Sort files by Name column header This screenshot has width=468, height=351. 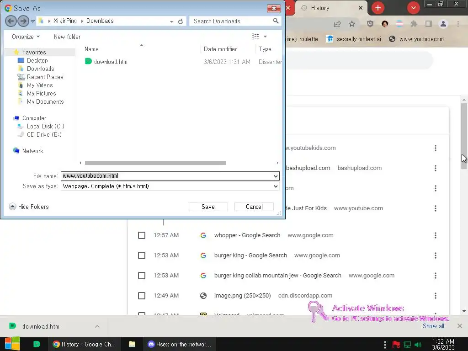coord(91,49)
